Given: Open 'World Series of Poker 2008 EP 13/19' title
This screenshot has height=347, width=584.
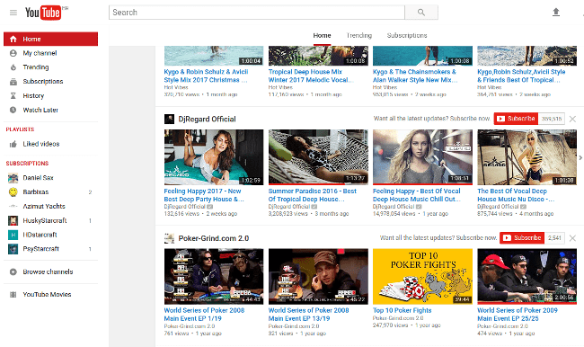Looking at the screenshot, I should coord(309,315).
